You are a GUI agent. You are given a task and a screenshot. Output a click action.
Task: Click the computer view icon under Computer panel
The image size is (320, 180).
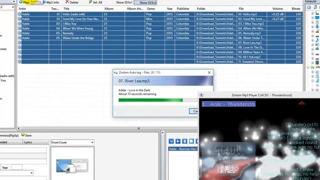coord(309,7)
